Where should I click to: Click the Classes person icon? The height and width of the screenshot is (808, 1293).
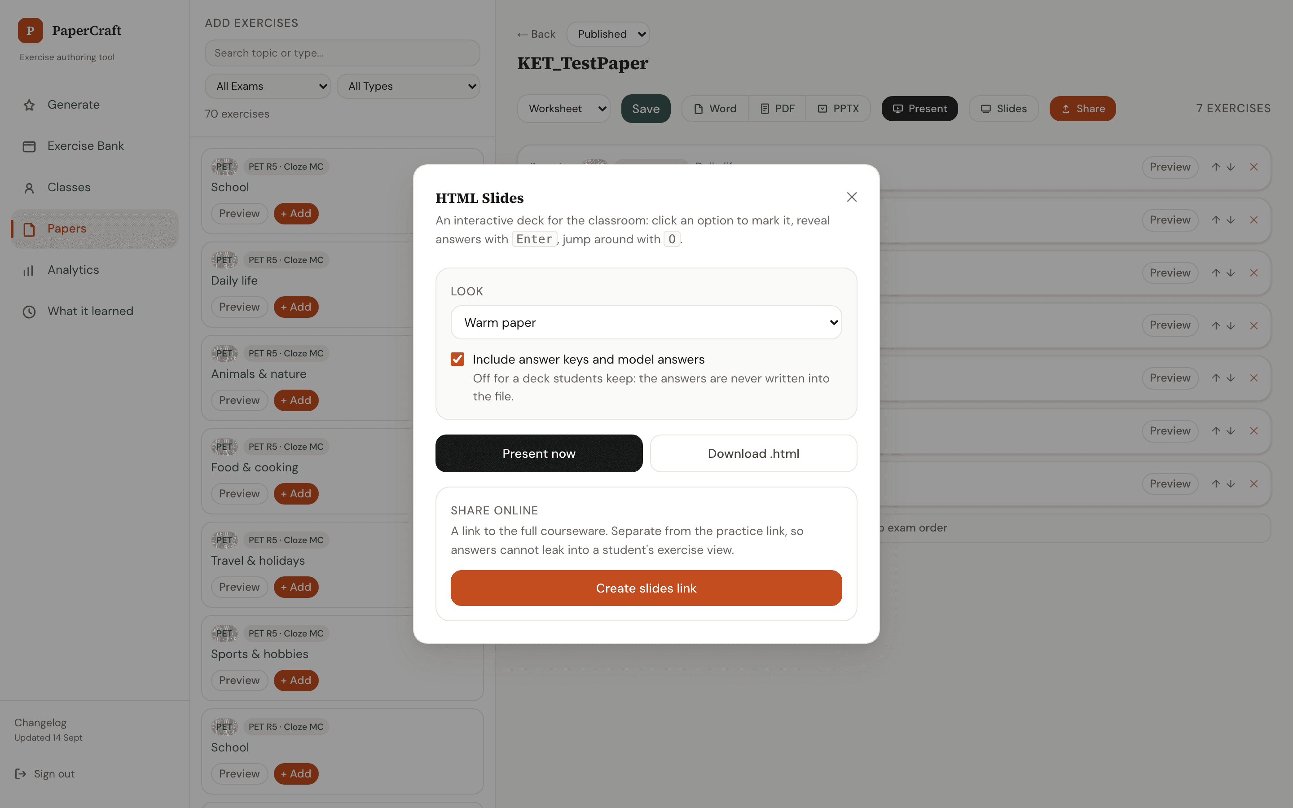(x=29, y=188)
